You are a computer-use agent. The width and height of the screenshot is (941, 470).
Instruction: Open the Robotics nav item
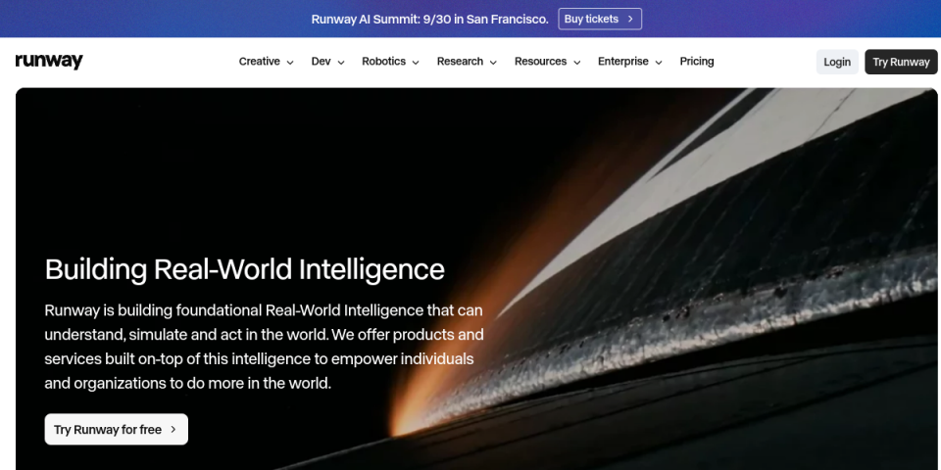click(383, 61)
